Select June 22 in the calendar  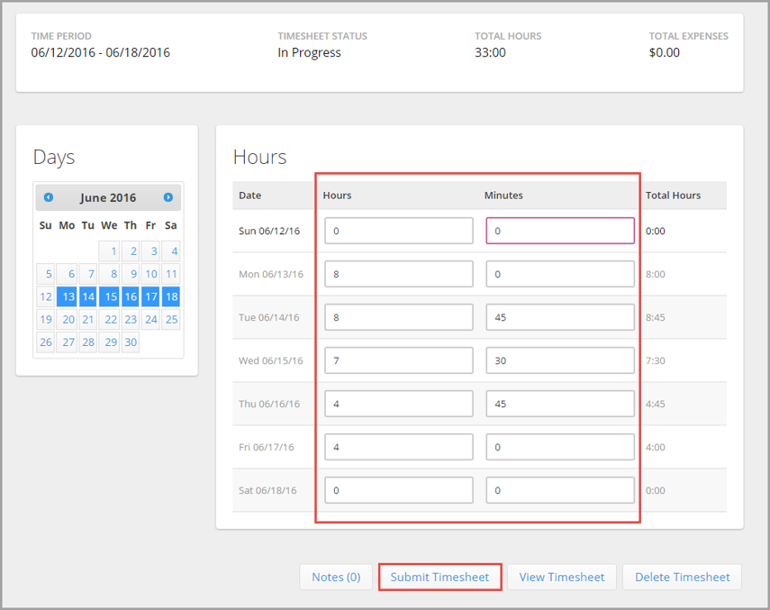tap(110, 319)
